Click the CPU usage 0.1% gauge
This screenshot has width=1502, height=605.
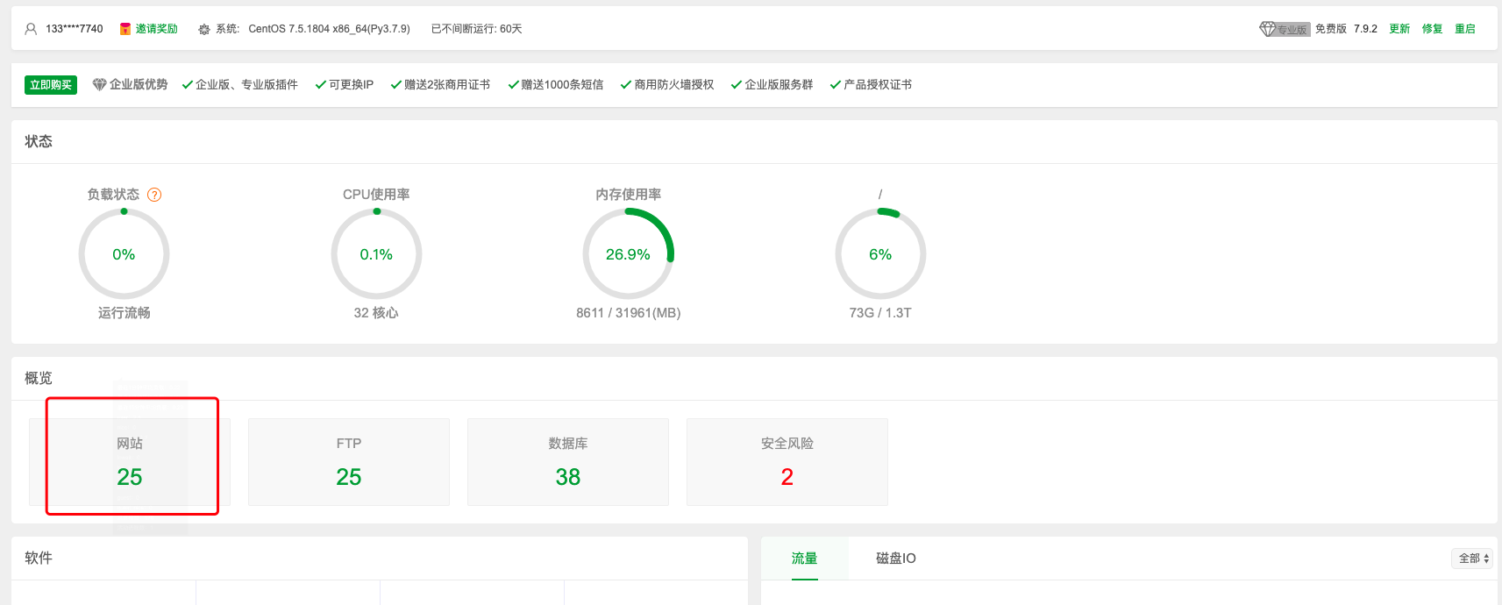(376, 254)
